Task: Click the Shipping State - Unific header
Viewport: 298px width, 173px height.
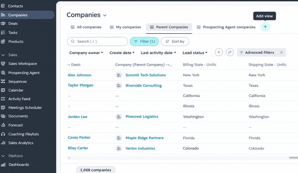Action: [267, 65]
